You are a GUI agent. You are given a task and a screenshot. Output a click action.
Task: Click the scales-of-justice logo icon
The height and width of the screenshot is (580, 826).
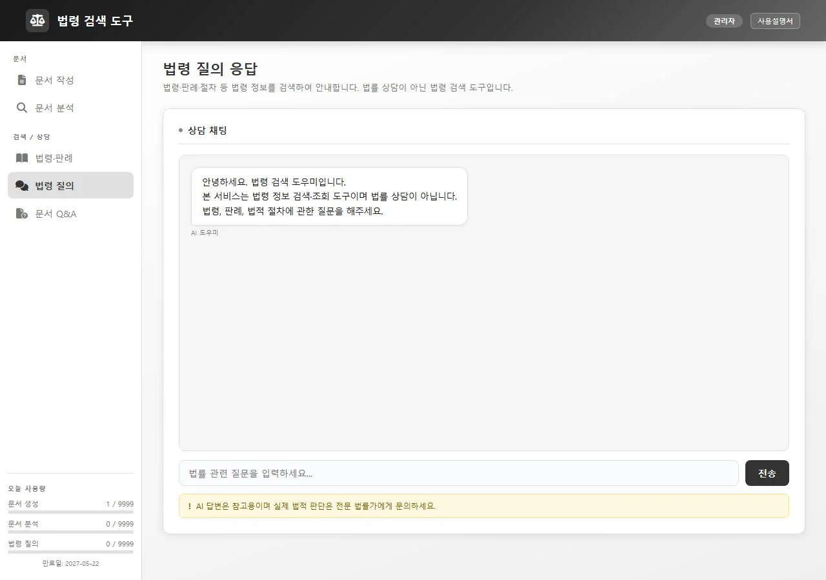[37, 21]
